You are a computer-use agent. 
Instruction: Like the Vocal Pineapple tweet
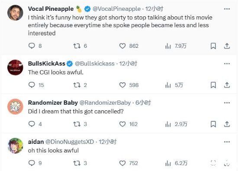[x=122, y=46]
